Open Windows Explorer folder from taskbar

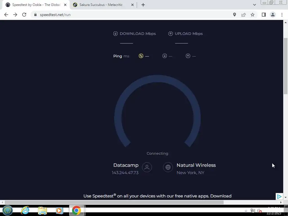[x=42, y=210]
